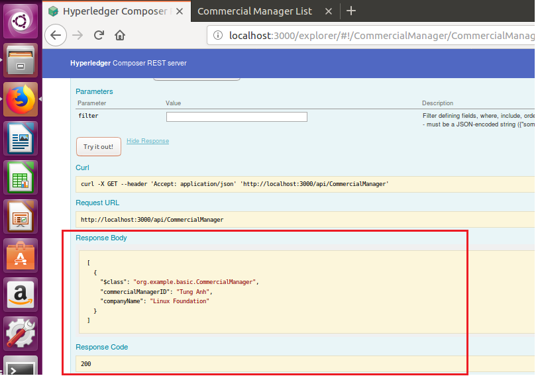The image size is (540, 378).
Task: Click the Description column header
Action: [x=437, y=103]
